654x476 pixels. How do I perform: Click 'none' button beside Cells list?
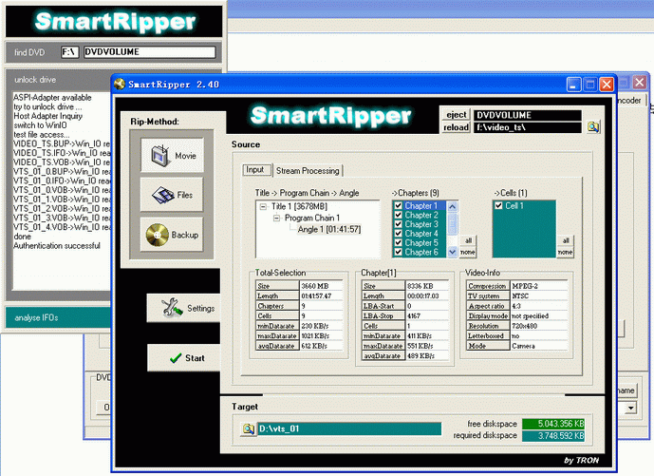point(565,252)
